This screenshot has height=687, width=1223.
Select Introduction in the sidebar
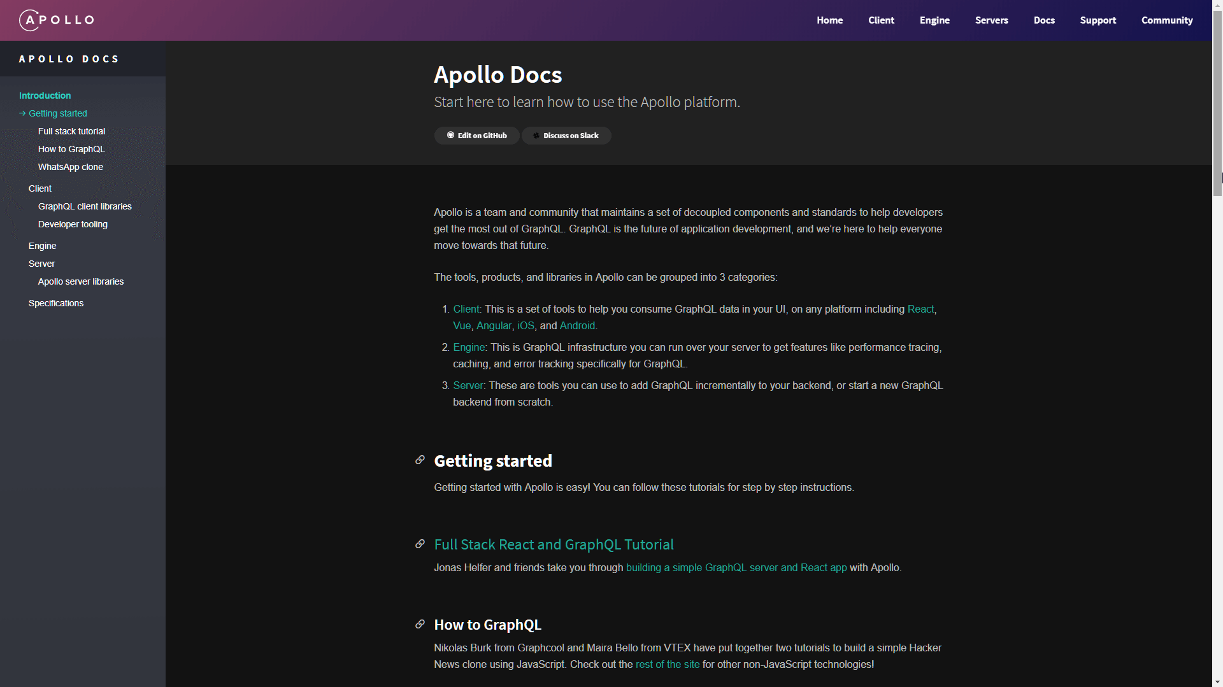(x=45, y=96)
